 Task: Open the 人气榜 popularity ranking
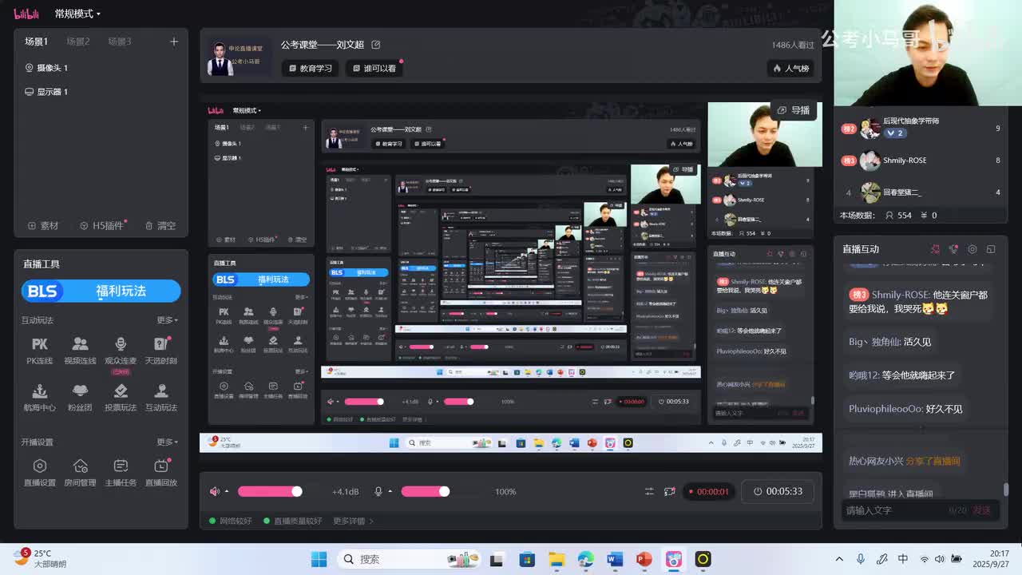pyautogui.click(x=790, y=68)
